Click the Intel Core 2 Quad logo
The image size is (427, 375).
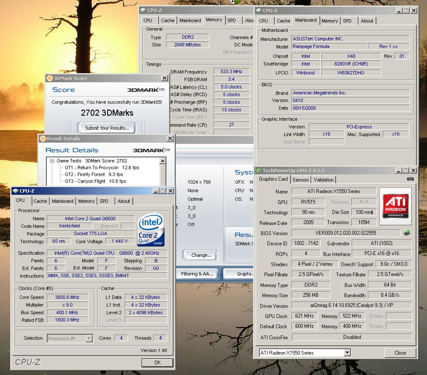click(151, 230)
